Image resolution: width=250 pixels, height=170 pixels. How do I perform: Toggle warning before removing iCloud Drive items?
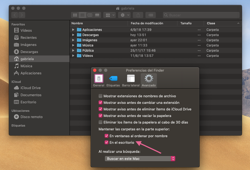100,109
